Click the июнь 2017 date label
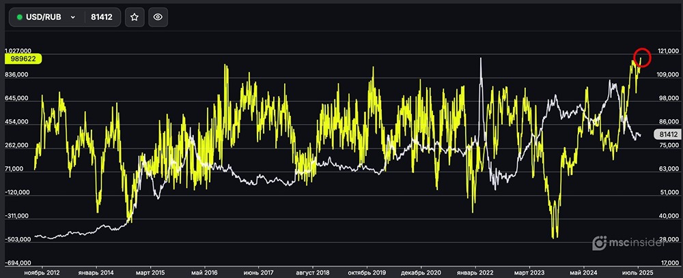The height and width of the screenshot is (278, 683). (258, 273)
